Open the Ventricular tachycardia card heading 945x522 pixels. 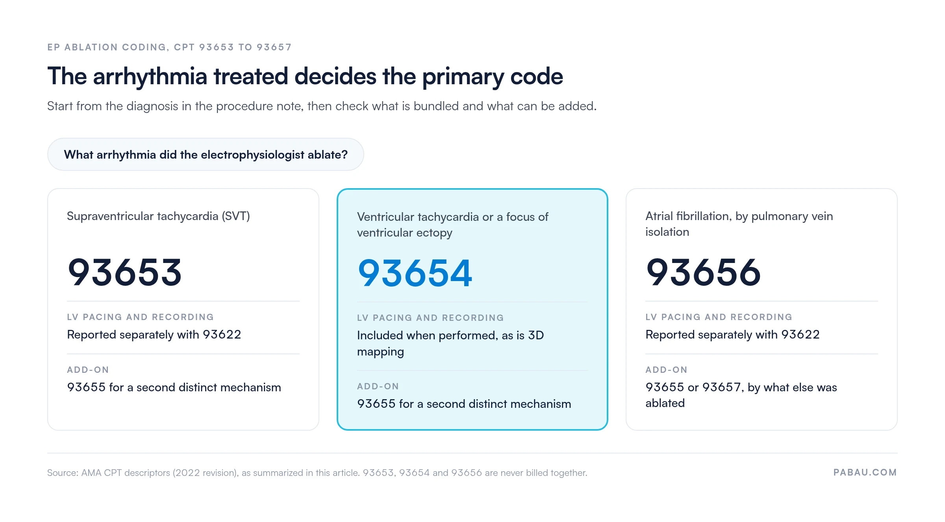tap(452, 225)
